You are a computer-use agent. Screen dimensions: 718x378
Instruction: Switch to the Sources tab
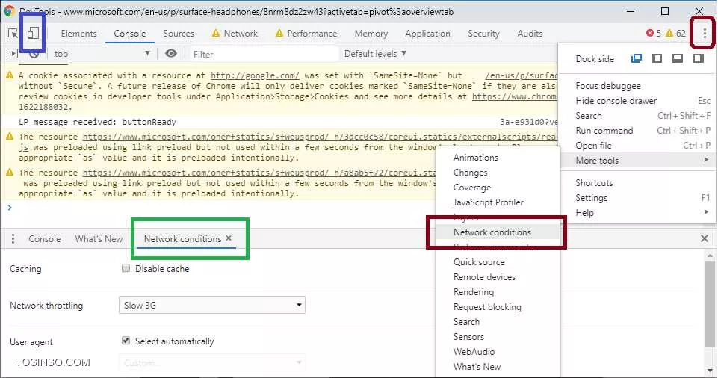point(178,34)
